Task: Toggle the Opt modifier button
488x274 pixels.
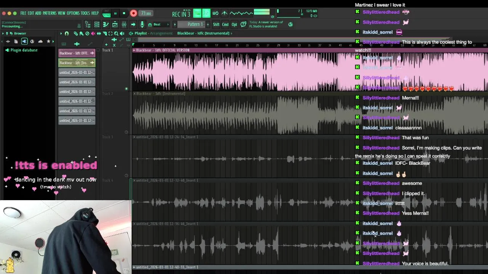Action: [x=234, y=24]
